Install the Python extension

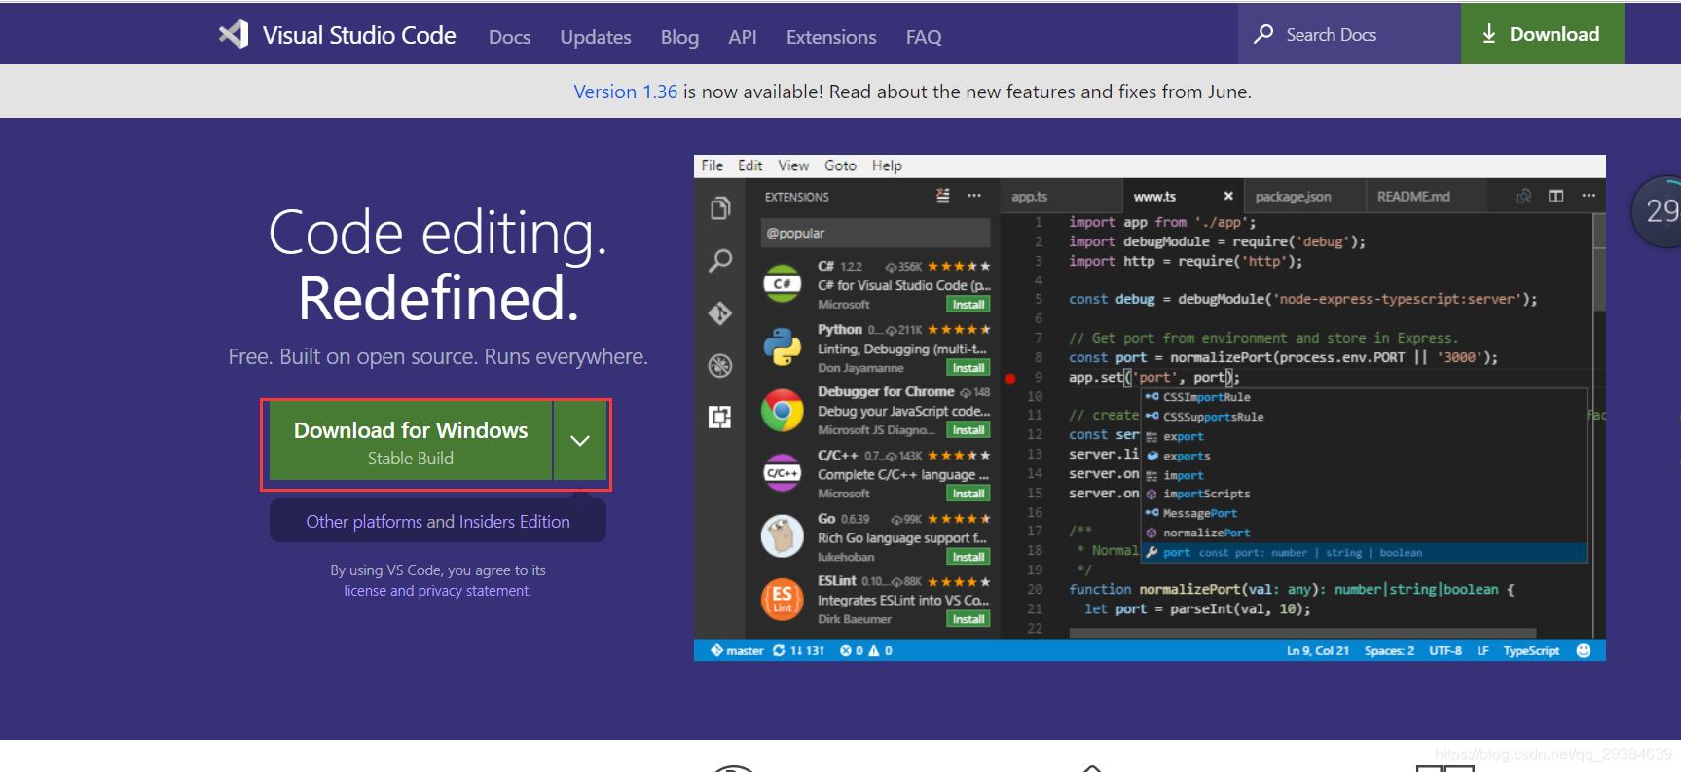point(968,368)
